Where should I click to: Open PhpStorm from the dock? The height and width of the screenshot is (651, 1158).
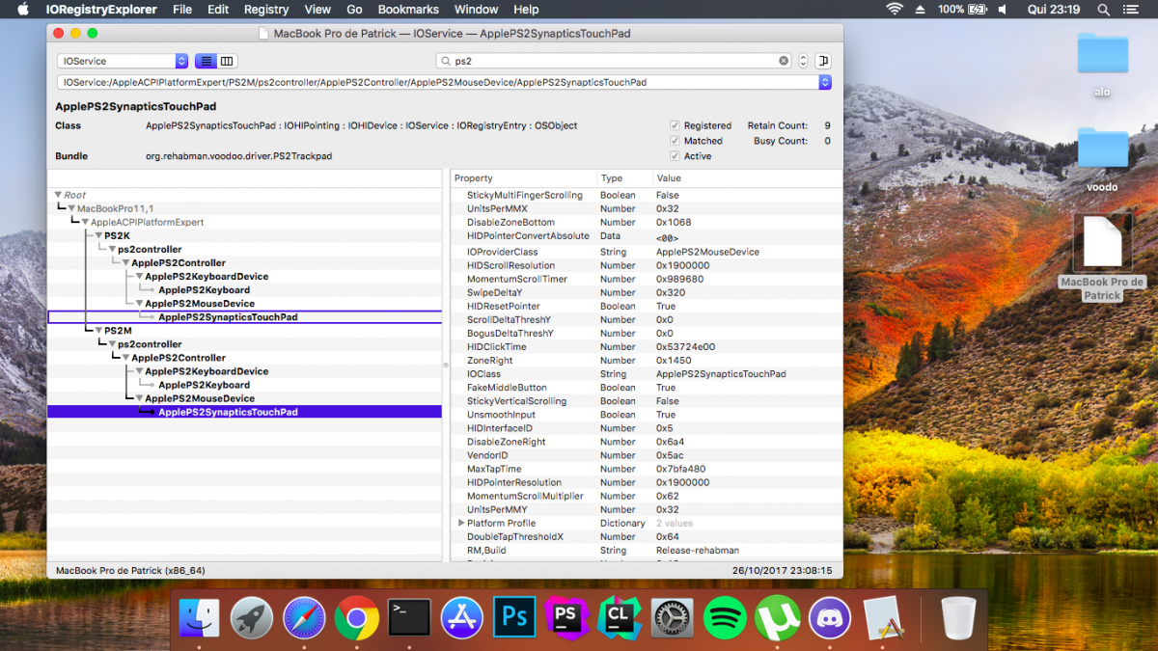pos(566,618)
